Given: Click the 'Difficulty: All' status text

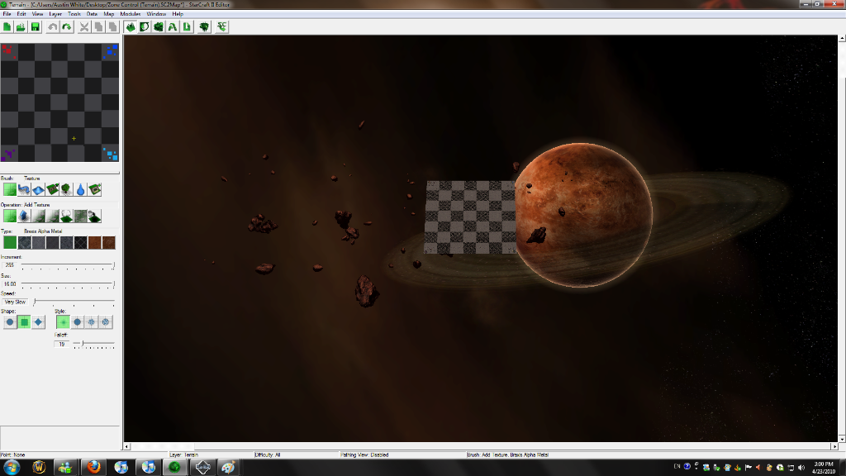Looking at the screenshot, I should point(268,455).
